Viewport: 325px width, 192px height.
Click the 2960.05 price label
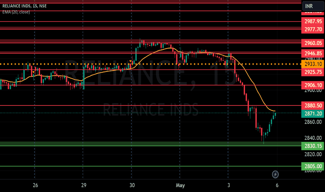point(313,43)
